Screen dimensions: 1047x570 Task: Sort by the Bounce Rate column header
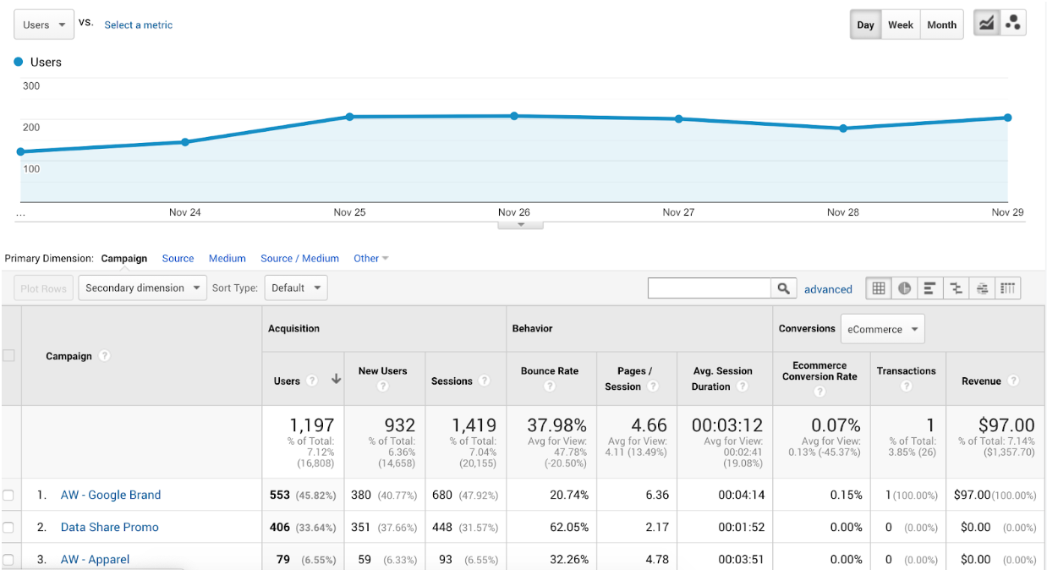point(550,371)
